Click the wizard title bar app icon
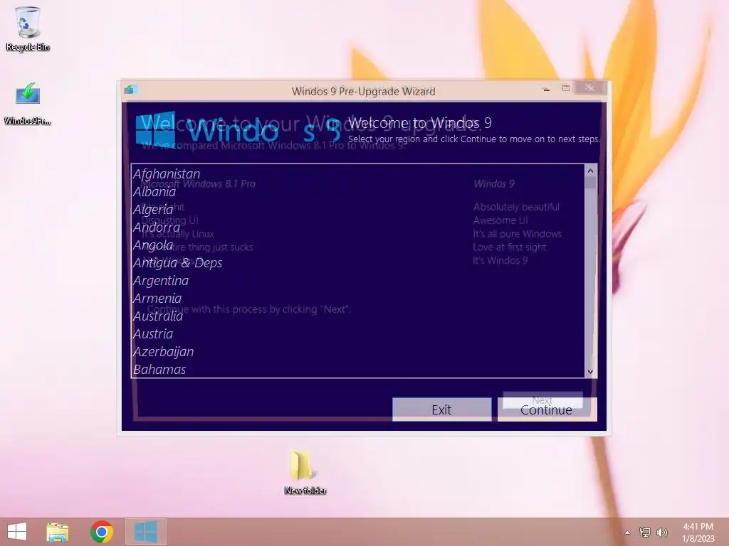 tap(130, 90)
